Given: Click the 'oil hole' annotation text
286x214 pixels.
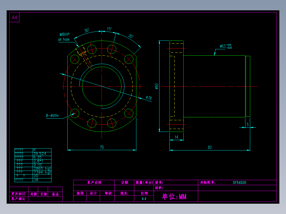Looking at the screenshot, I should (64, 39).
